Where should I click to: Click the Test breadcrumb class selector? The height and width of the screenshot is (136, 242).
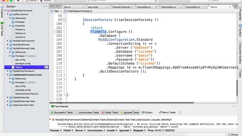pyautogui.click(x=56, y=11)
